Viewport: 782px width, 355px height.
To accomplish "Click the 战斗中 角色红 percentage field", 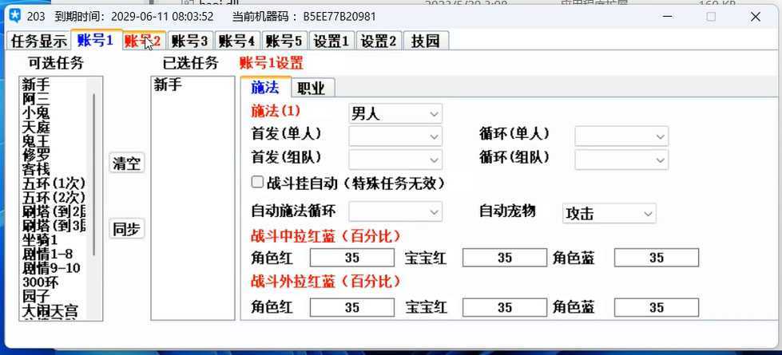I will coord(351,258).
